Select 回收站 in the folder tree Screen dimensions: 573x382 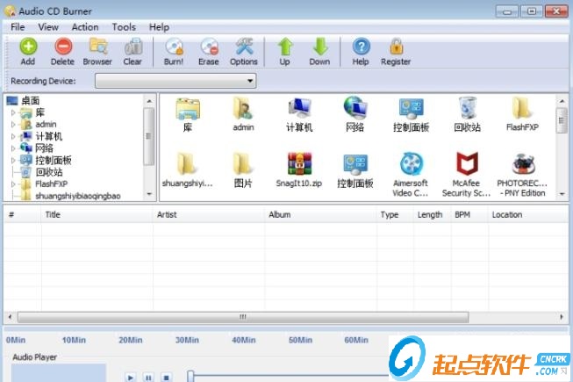click(x=49, y=172)
